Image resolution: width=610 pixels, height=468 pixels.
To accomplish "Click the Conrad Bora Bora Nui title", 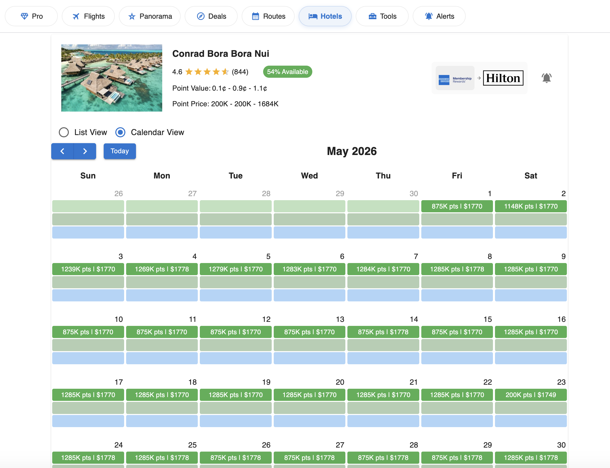I will [220, 54].
